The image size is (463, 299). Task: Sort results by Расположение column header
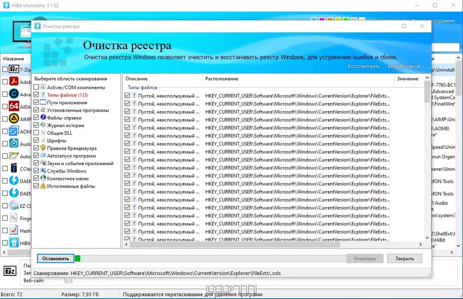coord(298,79)
